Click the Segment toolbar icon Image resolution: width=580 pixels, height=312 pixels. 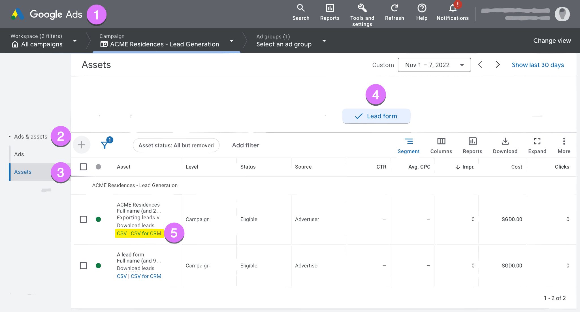point(408,141)
